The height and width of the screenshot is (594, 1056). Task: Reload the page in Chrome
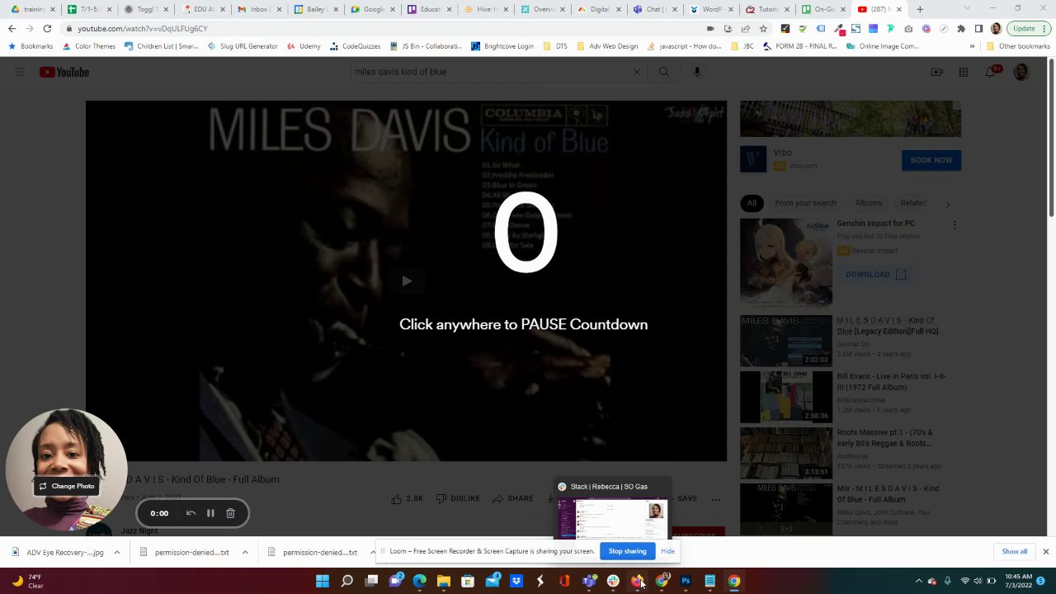tap(47, 29)
